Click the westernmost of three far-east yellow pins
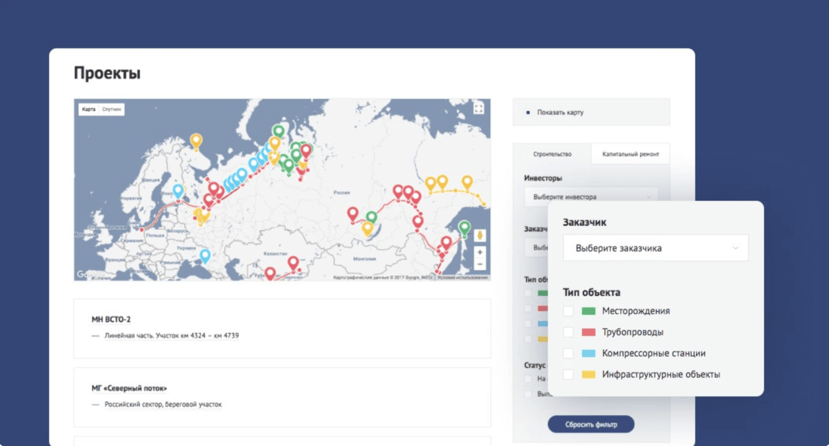This screenshot has height=446, width=829. 431,184
